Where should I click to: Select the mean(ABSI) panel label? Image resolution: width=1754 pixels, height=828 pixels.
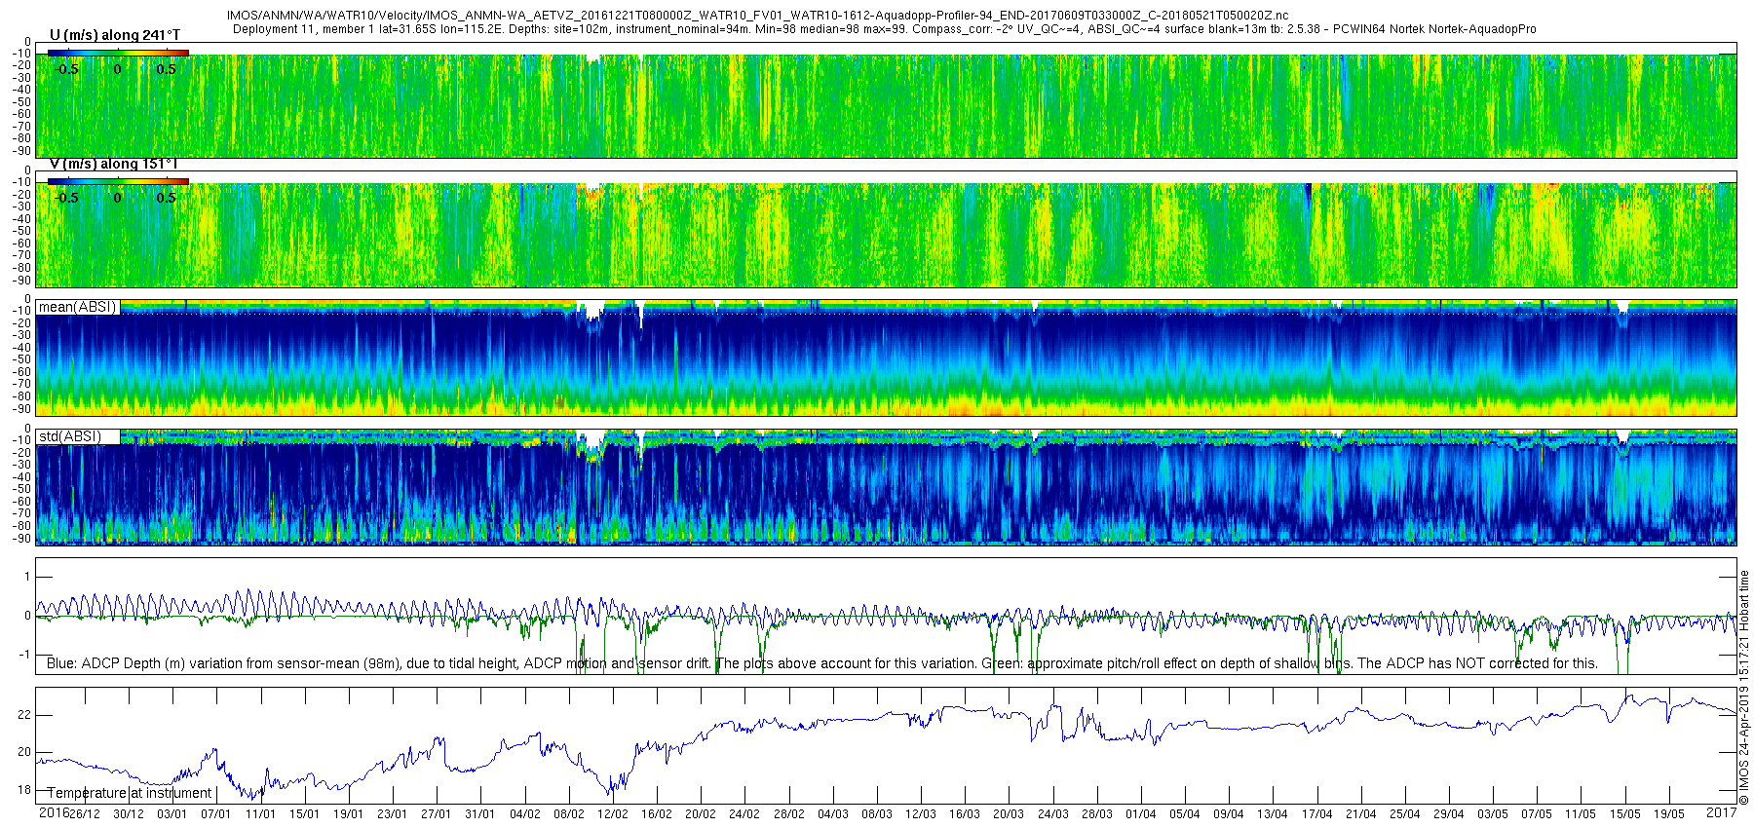point(77,307)
